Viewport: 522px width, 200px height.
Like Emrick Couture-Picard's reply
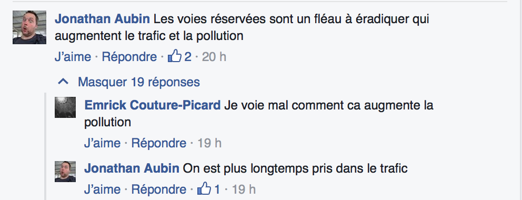102,144
